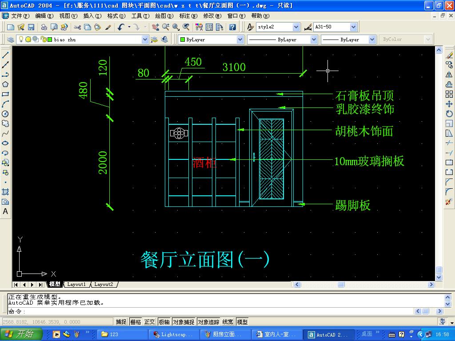Open the biao zhu layer dropdown
Viewport: 455px width, 341px height.
pyautogui.click(x=145, y=40)
